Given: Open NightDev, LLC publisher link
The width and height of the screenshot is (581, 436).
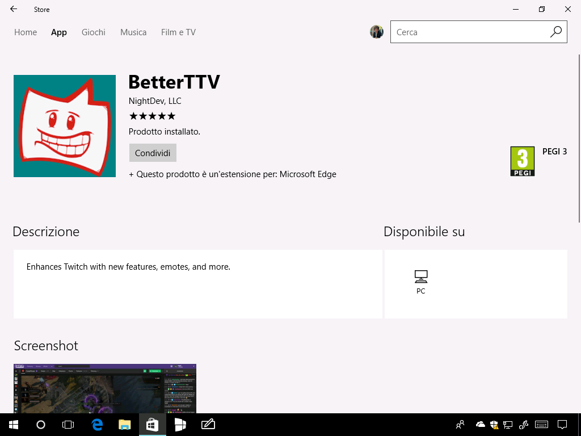Looking at the screenshot, I should tap(155, 101).
